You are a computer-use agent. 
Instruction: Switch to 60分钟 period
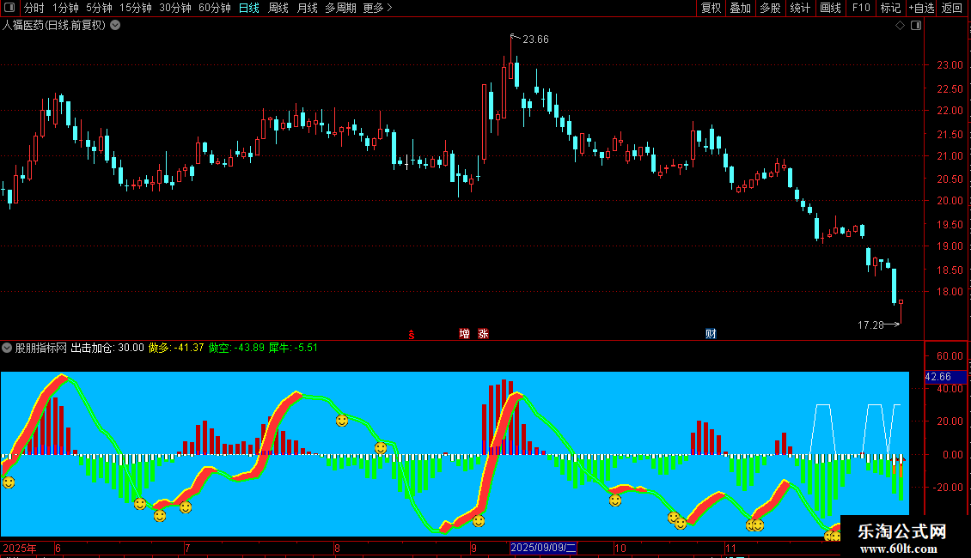[214, 8]
